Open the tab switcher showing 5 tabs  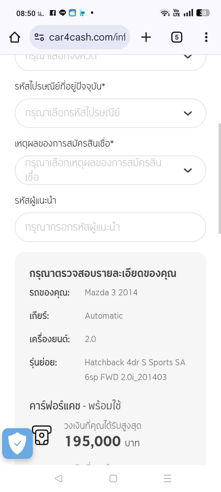176,37
